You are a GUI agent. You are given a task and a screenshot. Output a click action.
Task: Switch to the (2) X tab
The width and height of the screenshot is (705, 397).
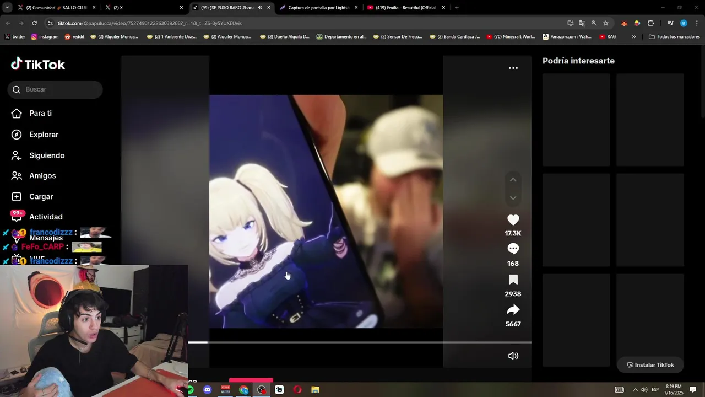tap(143, 8)
